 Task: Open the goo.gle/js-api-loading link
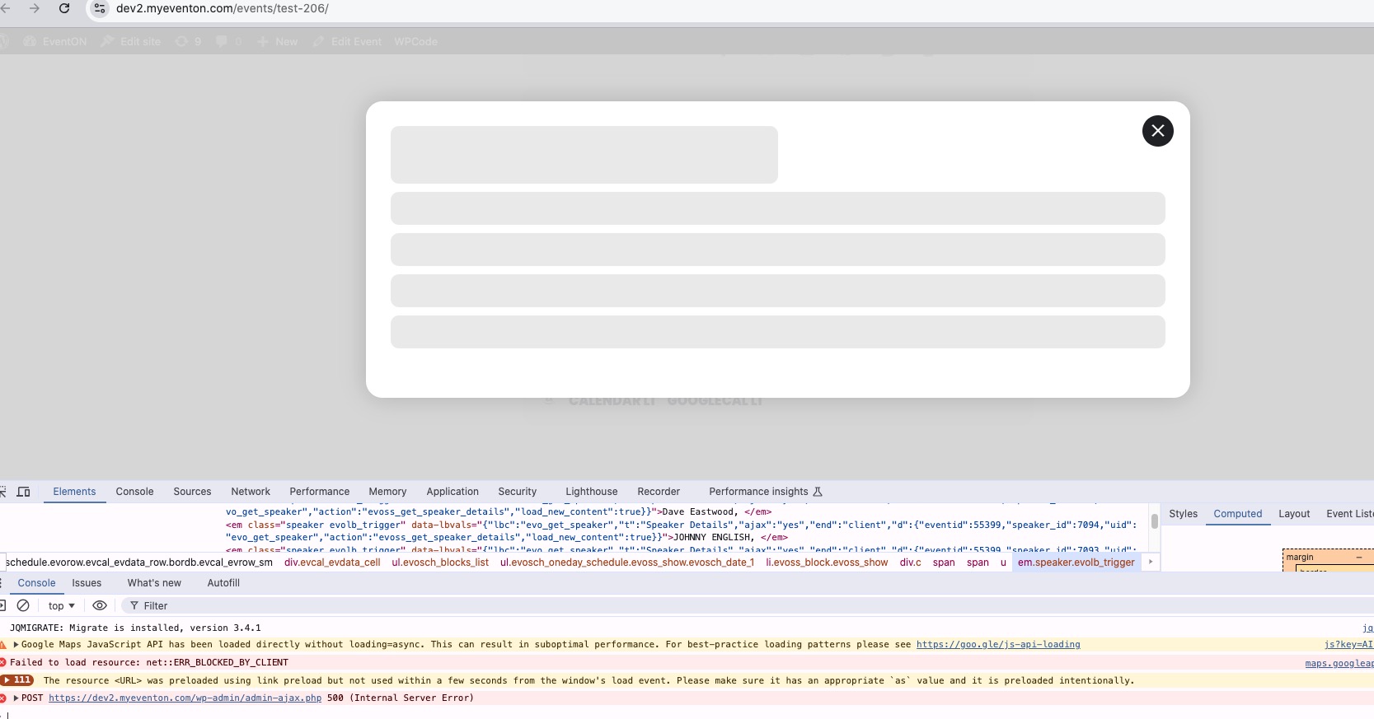coord(998,645)
